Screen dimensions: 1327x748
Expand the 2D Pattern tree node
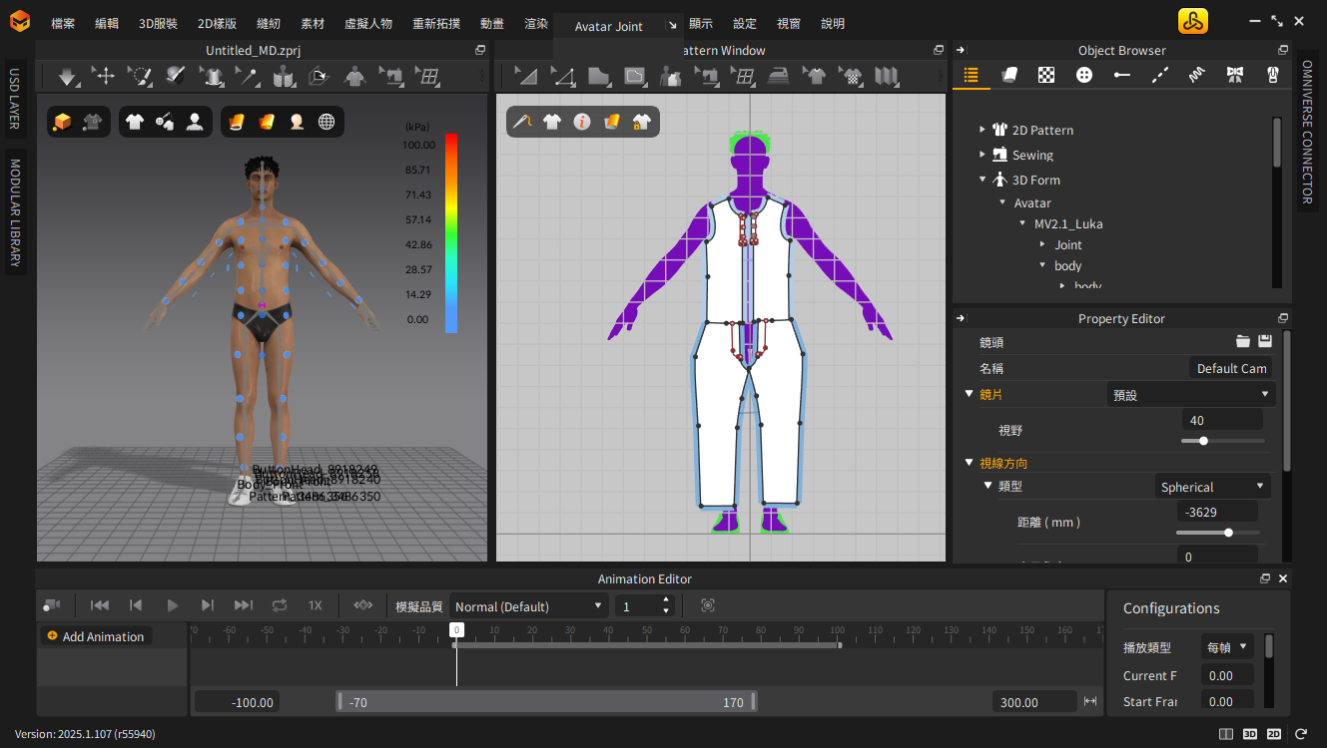click(x=983, y=130)
